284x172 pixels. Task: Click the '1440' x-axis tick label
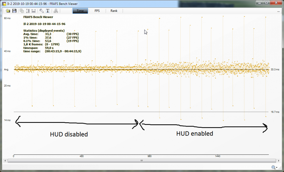click(x=218, y=156)
